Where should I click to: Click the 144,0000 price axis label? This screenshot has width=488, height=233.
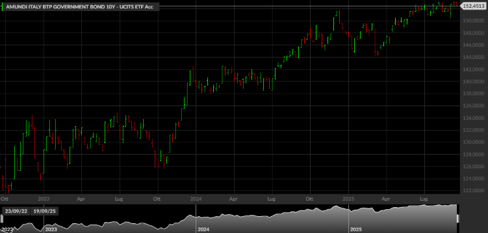click(474, 58)
